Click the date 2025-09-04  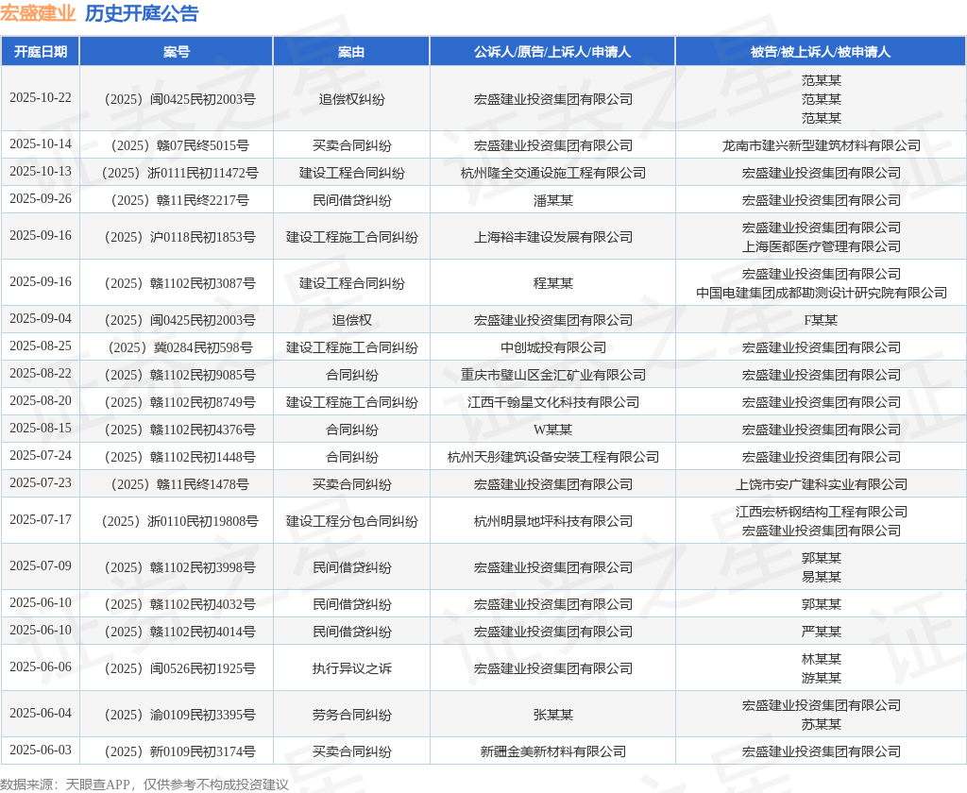pos(41,318)
